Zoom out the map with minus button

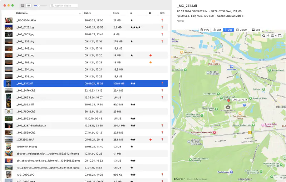[277, 178]
